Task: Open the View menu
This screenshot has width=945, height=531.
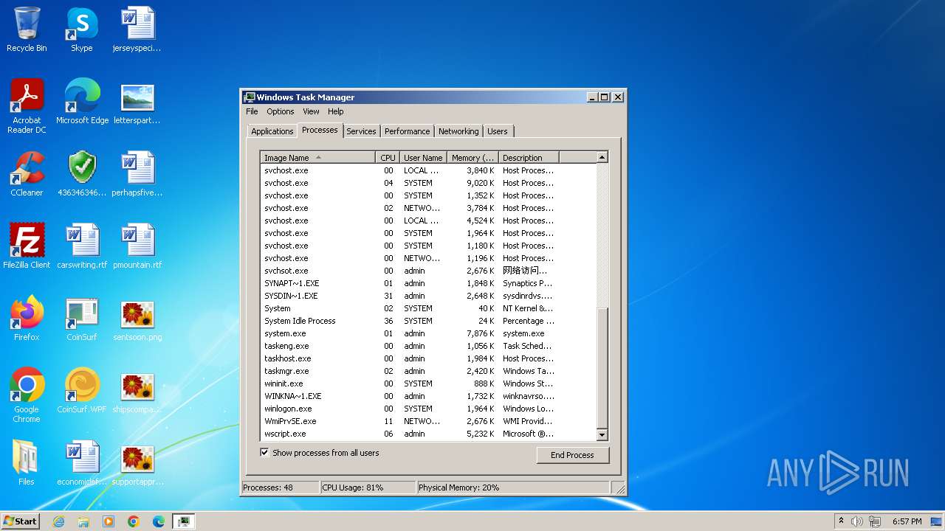Action: [311, 111]
